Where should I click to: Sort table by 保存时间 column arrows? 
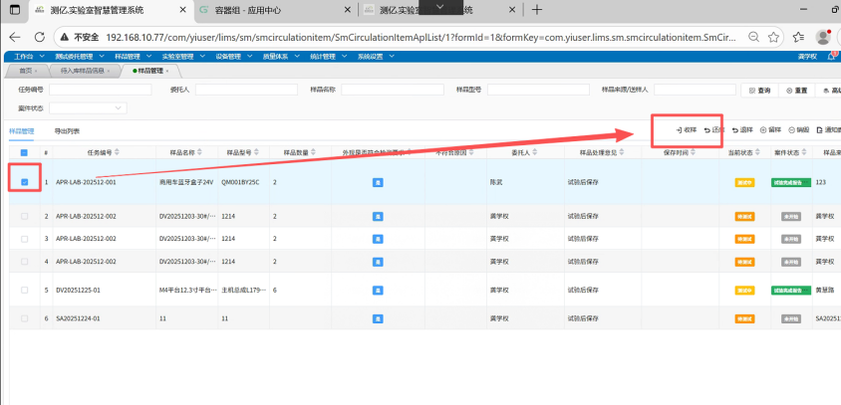[692, 152]
